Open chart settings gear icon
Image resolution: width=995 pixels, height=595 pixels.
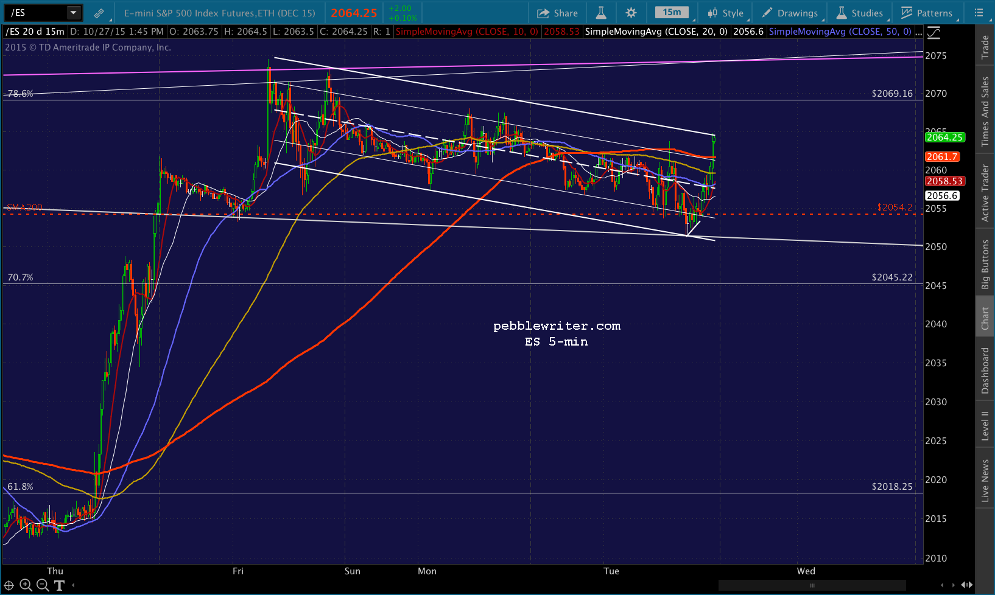[631, 13]
